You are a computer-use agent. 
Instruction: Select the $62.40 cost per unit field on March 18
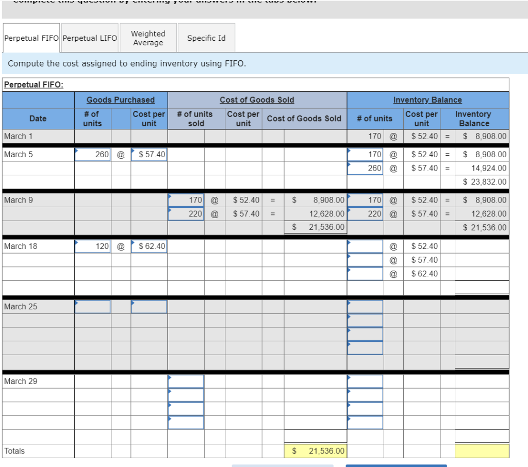[x=149, y=246]
